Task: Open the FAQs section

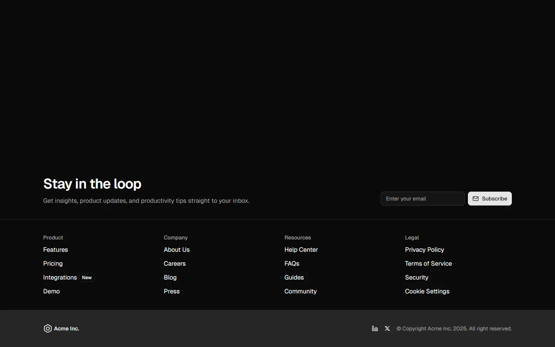Action: tap(292, 264)
